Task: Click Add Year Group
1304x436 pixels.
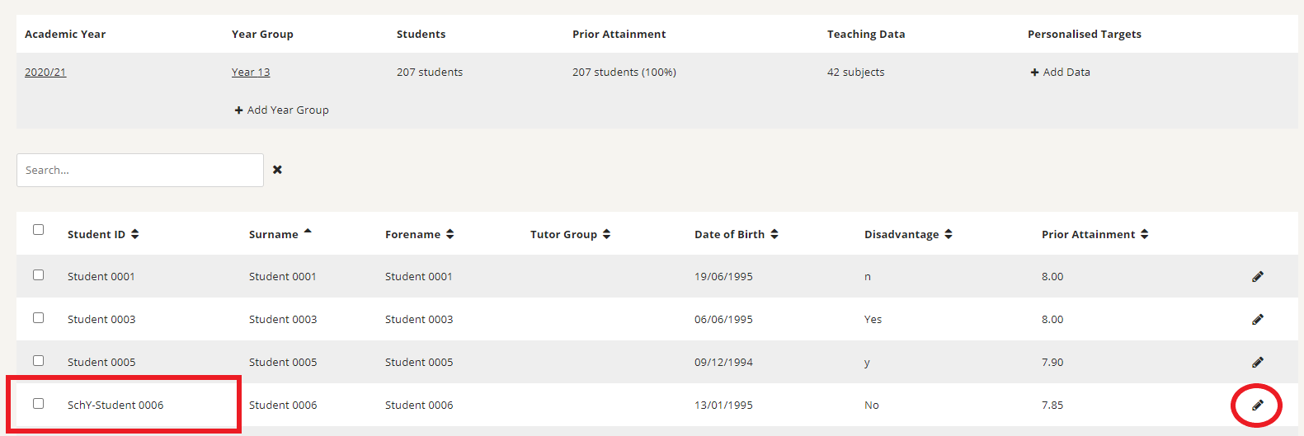Action: [281, 110]
